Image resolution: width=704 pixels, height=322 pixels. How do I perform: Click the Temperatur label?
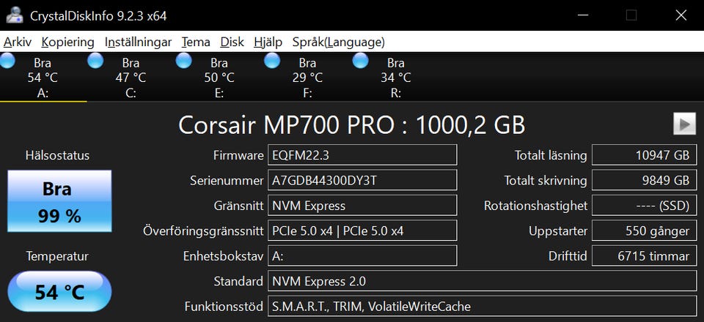click(x=57, y=256)
